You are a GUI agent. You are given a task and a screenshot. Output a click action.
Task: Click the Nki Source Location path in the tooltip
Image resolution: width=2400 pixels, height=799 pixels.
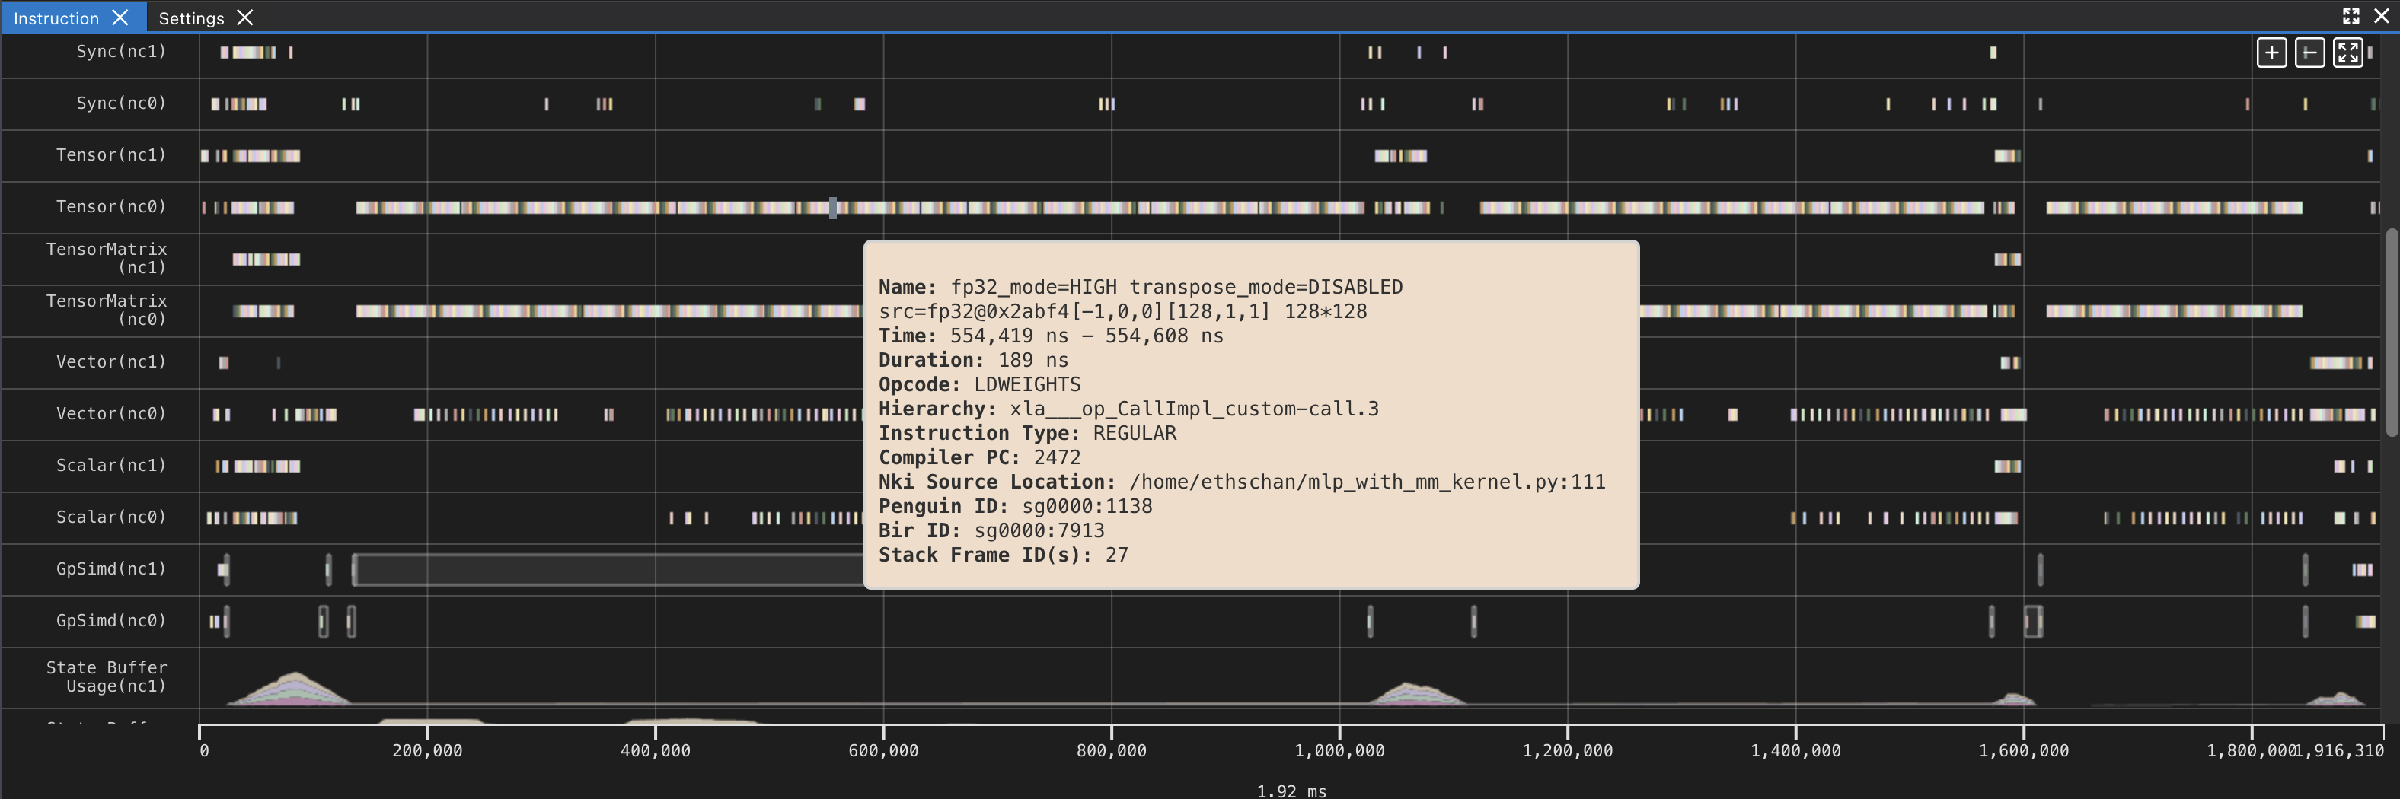coord(1366,482)
